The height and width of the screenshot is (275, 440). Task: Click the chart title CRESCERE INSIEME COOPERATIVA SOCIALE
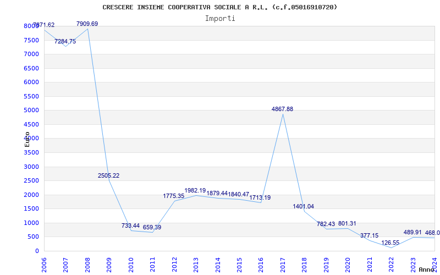coord(219,7)
